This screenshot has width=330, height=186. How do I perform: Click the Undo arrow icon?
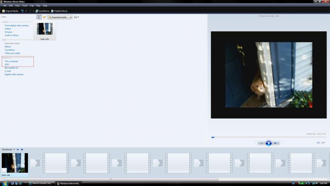(x=22, y=11)
